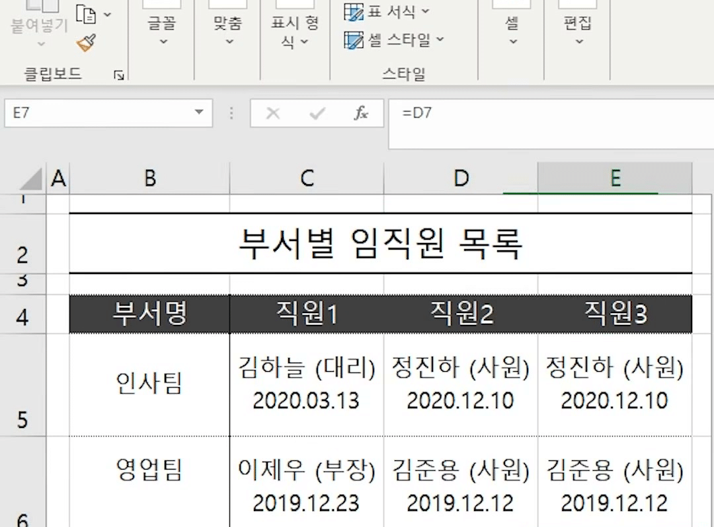Open Insert Function fx dialog
The height and width of the screenshot is (527, 714).
[x=361, y=113]
